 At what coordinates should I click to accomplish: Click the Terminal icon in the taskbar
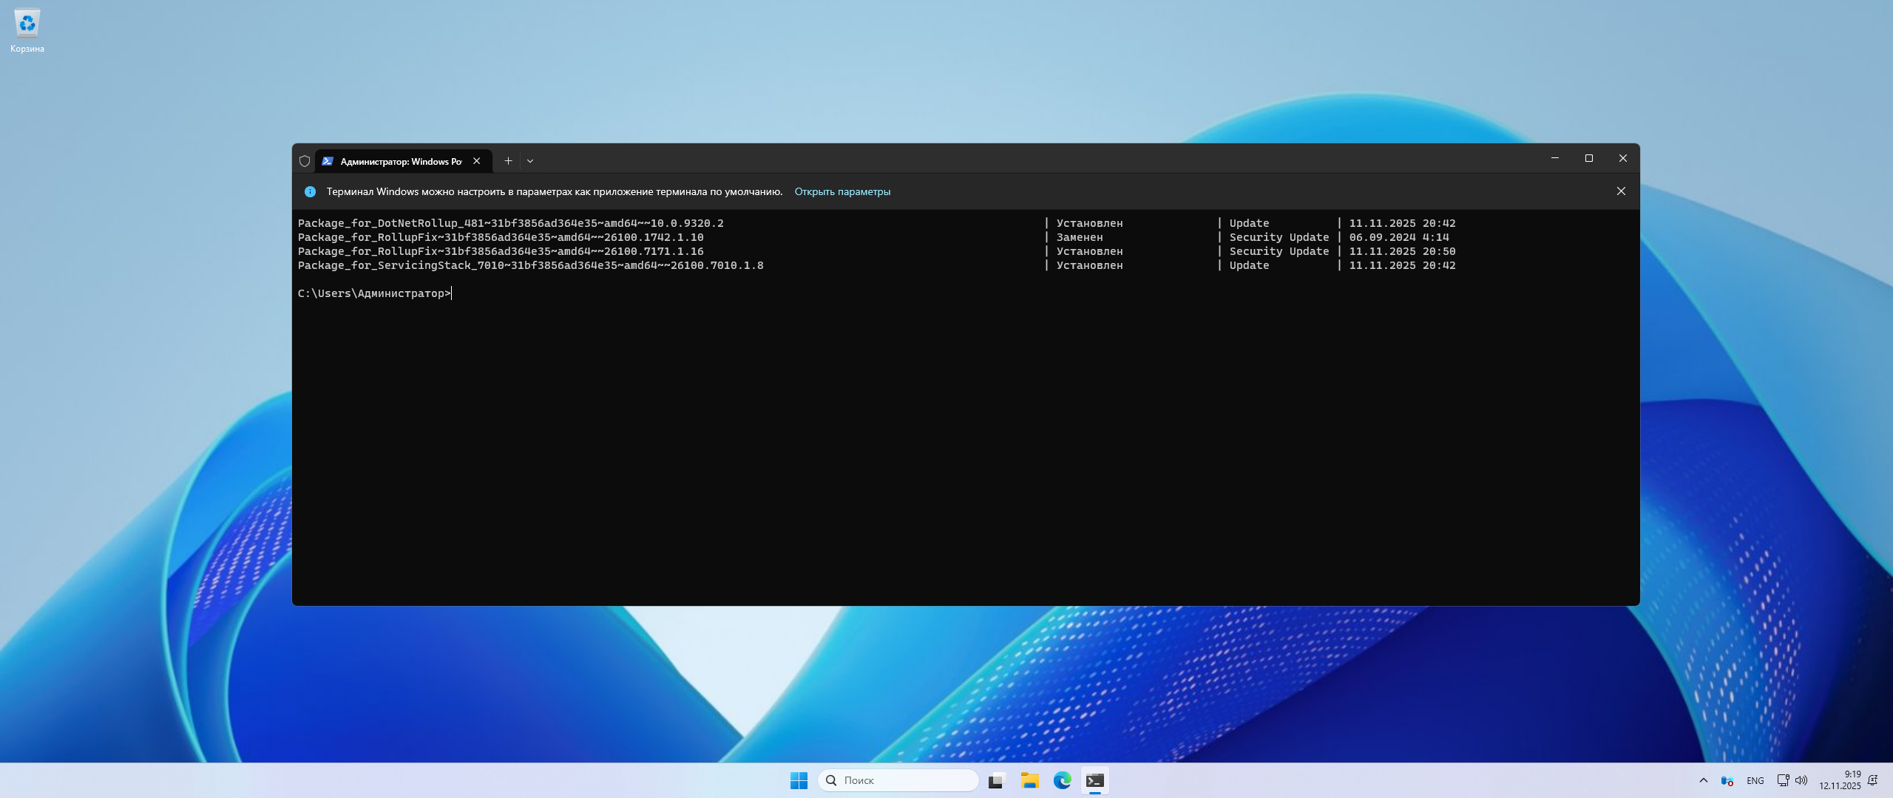(x=1095, y=780)
